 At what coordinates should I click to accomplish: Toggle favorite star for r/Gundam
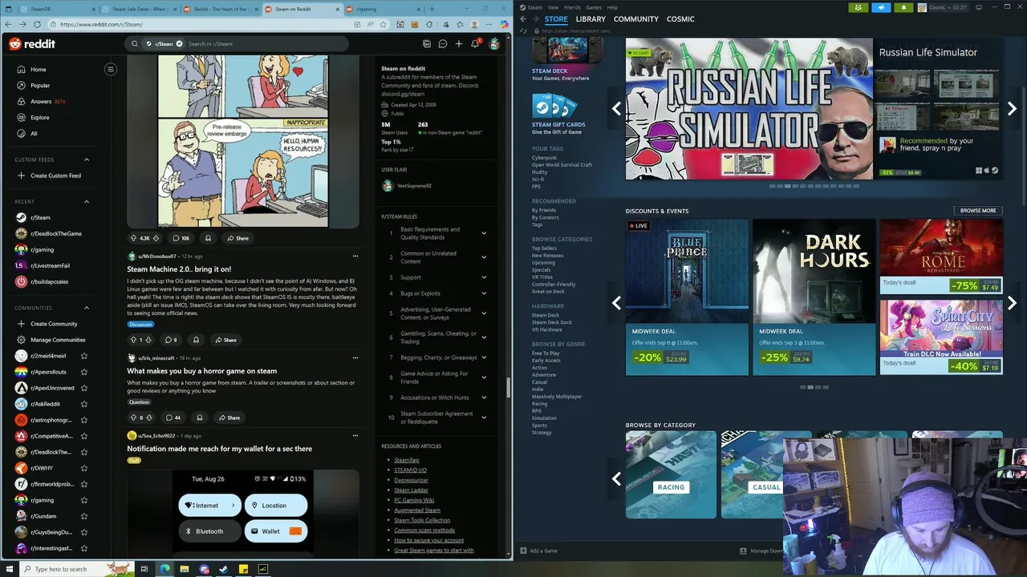point(84,516)
